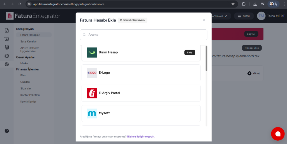
Task: Open browser downloads icon
Action: tap(255, 4)
